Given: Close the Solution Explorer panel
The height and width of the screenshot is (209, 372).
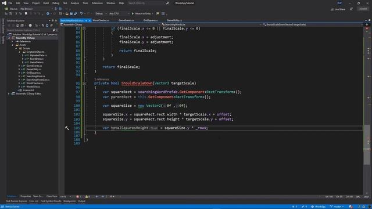Looking at the screenshot, I should 56,21.
